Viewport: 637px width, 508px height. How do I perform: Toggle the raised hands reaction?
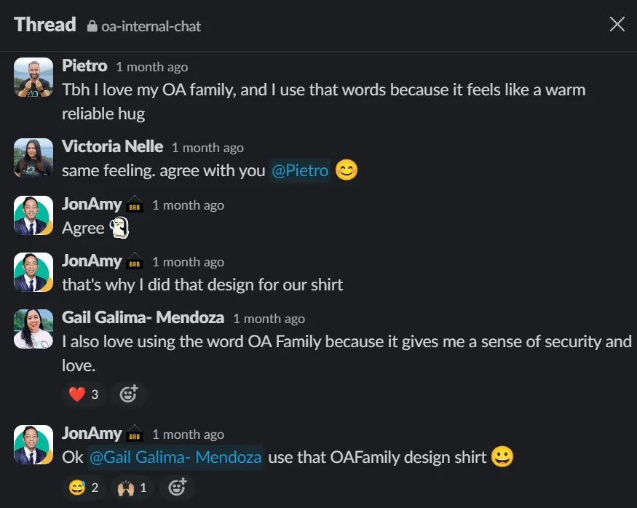[132, 488]
